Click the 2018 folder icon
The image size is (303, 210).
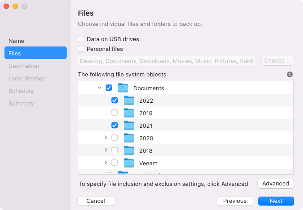pos(129,151)
